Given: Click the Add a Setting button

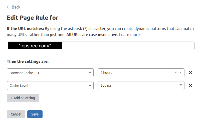Looking at the screenshot, I should [x=23, y=98].
